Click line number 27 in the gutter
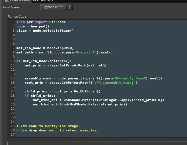Image resolution: width=187 pixels, height=145 pixels. pyautogui.click(x=13, y=135)
